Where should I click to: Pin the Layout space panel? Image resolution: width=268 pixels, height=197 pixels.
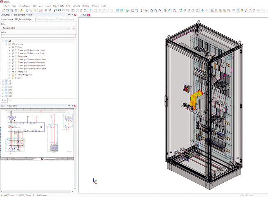[72, 15]
